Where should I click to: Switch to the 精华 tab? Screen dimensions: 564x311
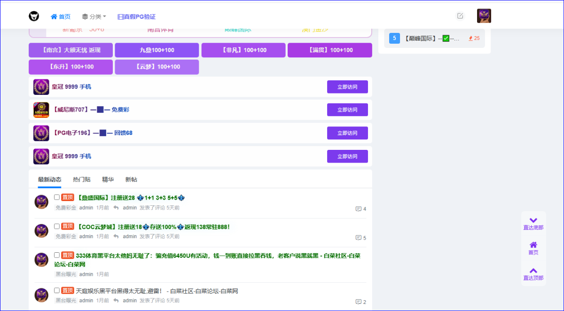(108, 179)
